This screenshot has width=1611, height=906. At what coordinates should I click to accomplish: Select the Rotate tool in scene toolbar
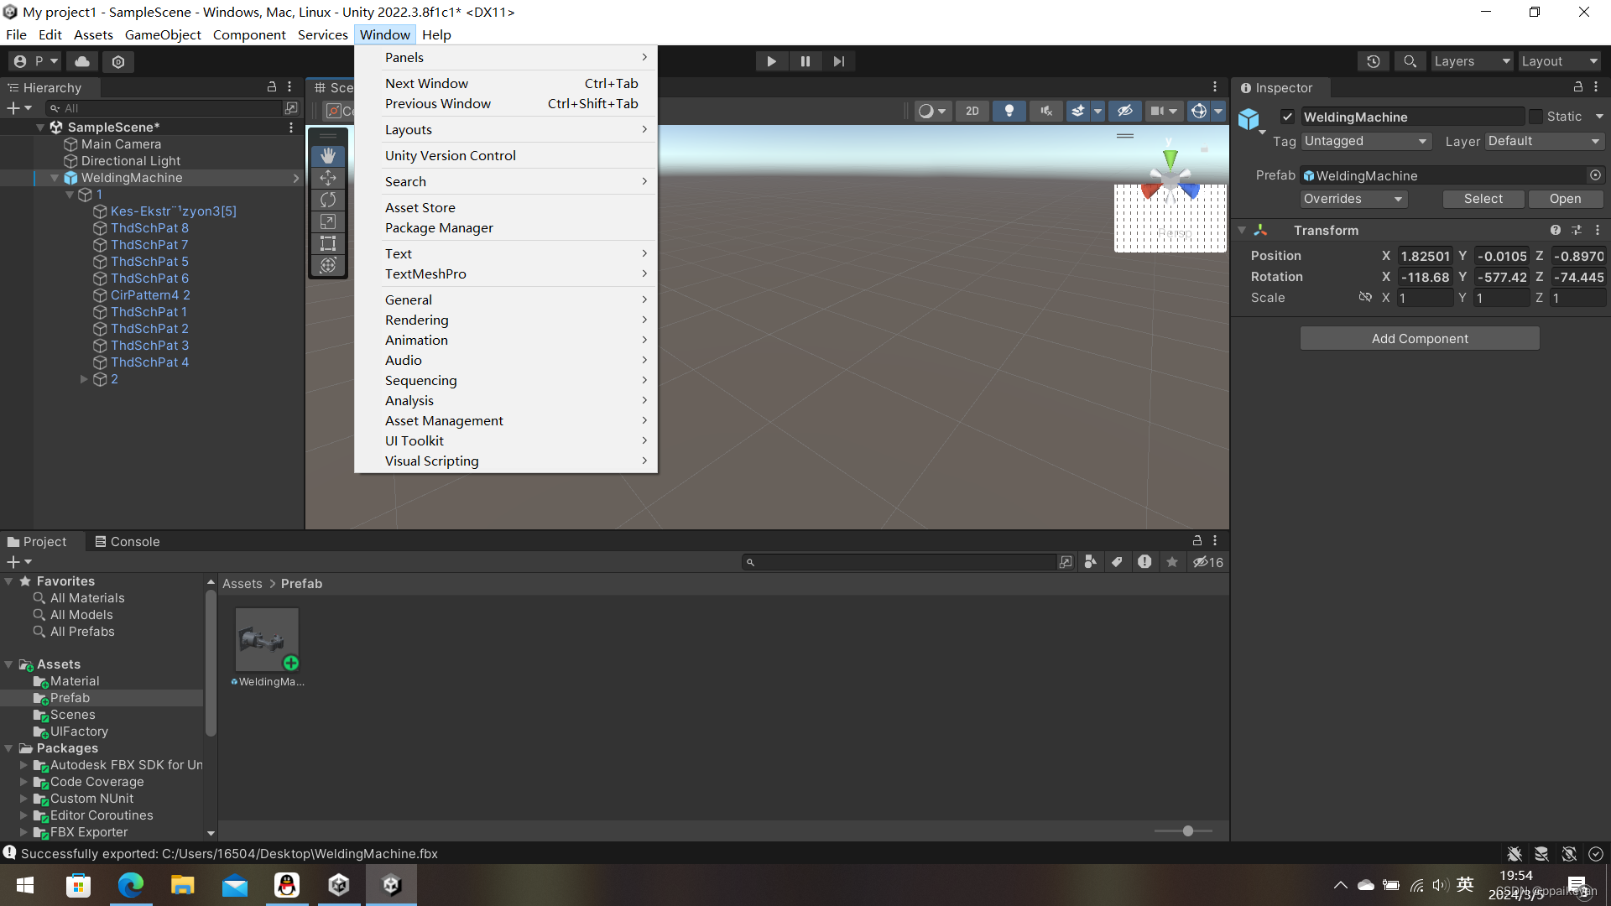coord(328,200)
